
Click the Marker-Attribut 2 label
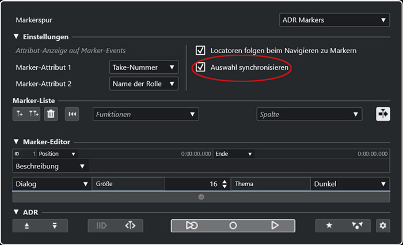coord(43,84)
